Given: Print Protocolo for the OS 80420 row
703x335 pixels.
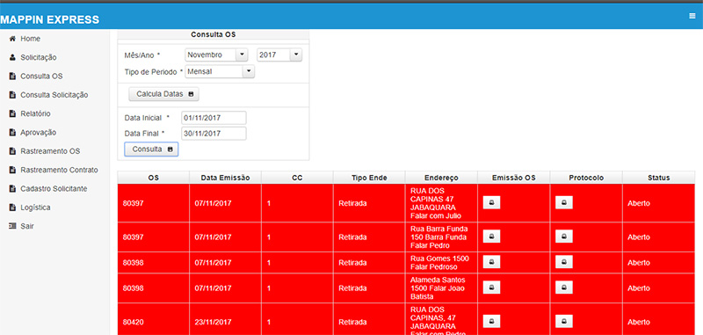Looking at the screenshot, I should [564, 321].
